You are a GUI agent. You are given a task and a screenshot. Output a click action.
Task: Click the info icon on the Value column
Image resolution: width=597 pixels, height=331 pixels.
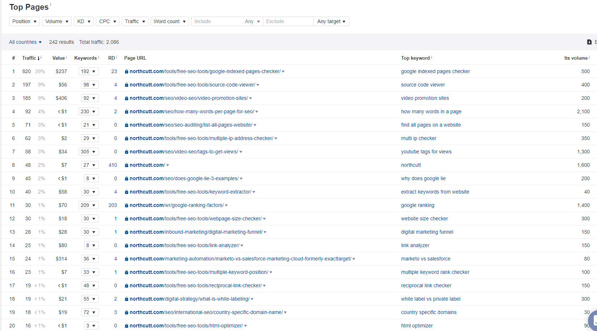[67, 57]
